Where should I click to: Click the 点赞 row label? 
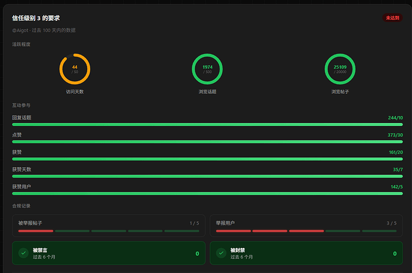[17, 135]
